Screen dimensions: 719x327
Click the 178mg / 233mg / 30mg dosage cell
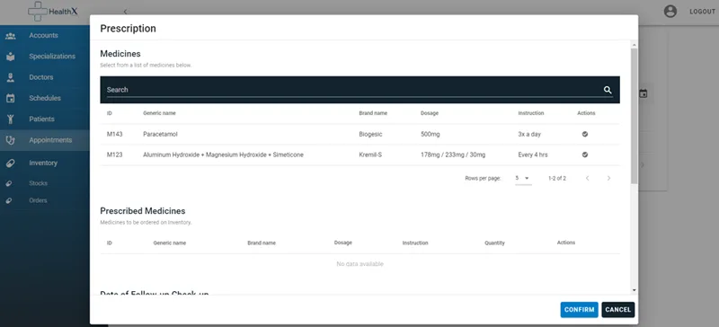[x=453, y=155]
